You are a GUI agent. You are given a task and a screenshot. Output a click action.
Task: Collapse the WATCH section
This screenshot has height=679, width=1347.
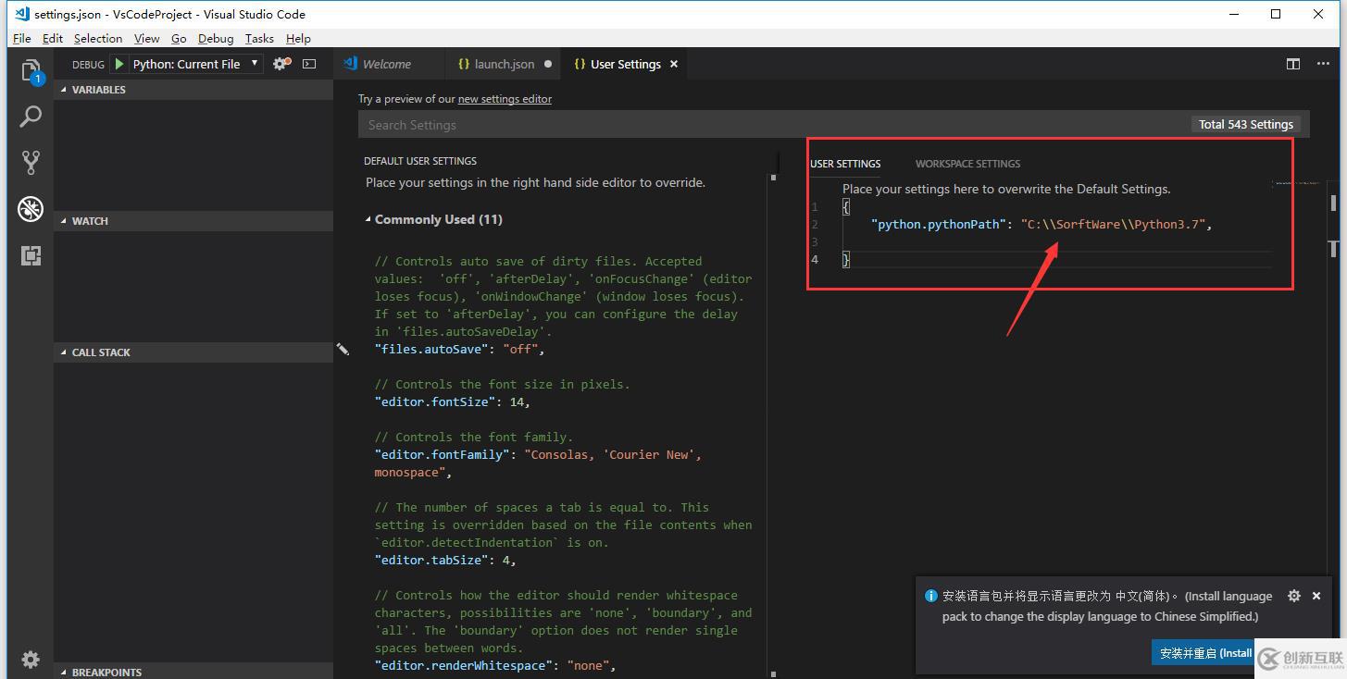click(x=193, y=221)
